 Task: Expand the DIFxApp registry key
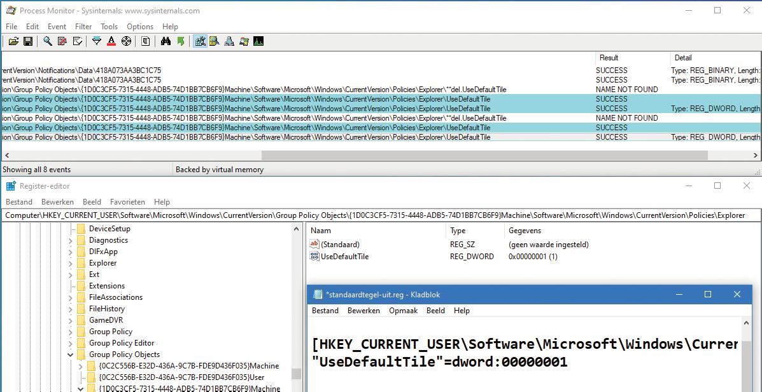[x=71, y=252]
